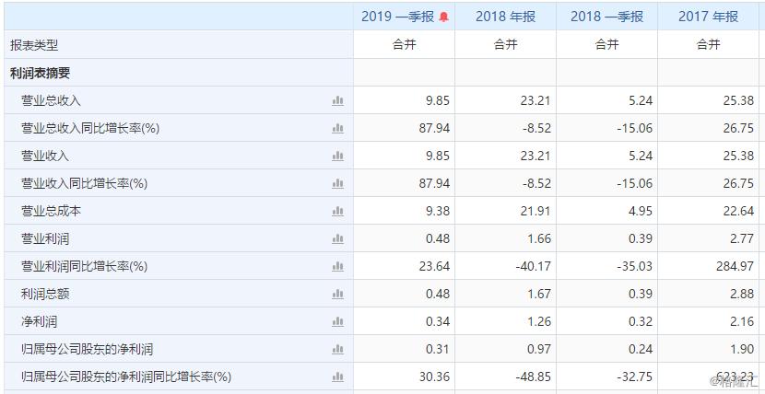Click the red bell icon by 2019 一季报
Screen dimensions: 765x394
tap(443, 17)
